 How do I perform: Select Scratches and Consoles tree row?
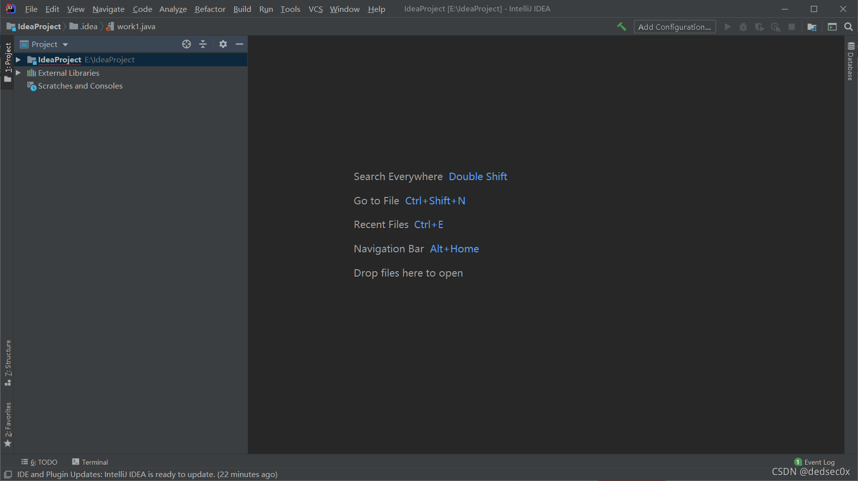[131, 86]
